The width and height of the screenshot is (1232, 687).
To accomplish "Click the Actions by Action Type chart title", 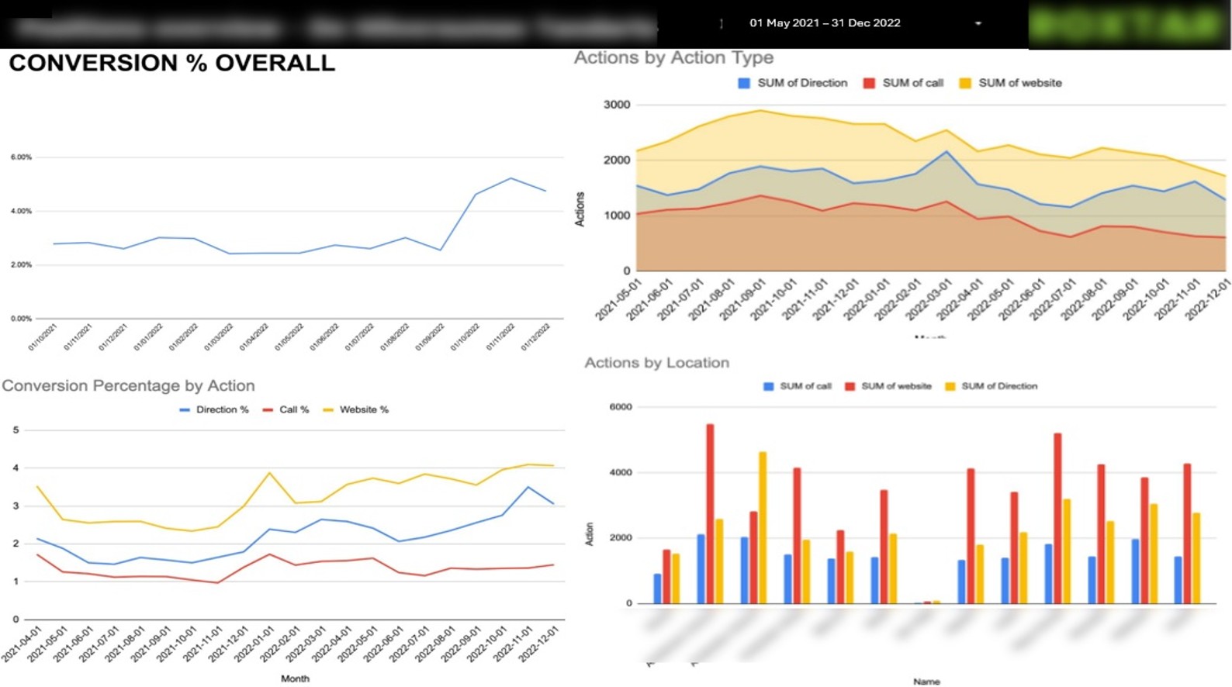I will click(x=673, y=57).
